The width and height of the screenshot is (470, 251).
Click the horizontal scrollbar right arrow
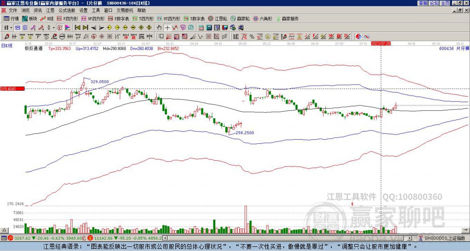pos(409,238)
